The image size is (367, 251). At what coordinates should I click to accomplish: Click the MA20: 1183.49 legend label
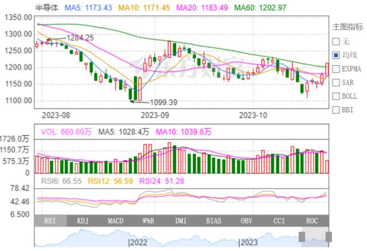(x=202, y=7)
